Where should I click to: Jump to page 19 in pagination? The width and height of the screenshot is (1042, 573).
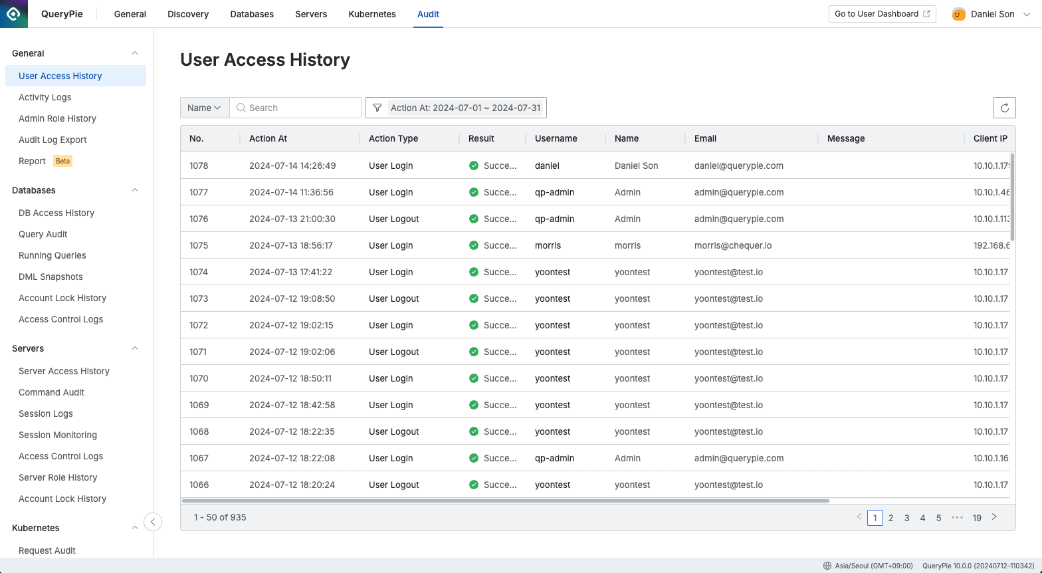point(977,518)
